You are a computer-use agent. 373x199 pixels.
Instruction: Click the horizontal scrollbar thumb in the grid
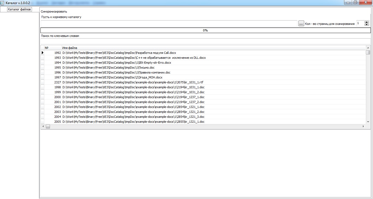48,127
